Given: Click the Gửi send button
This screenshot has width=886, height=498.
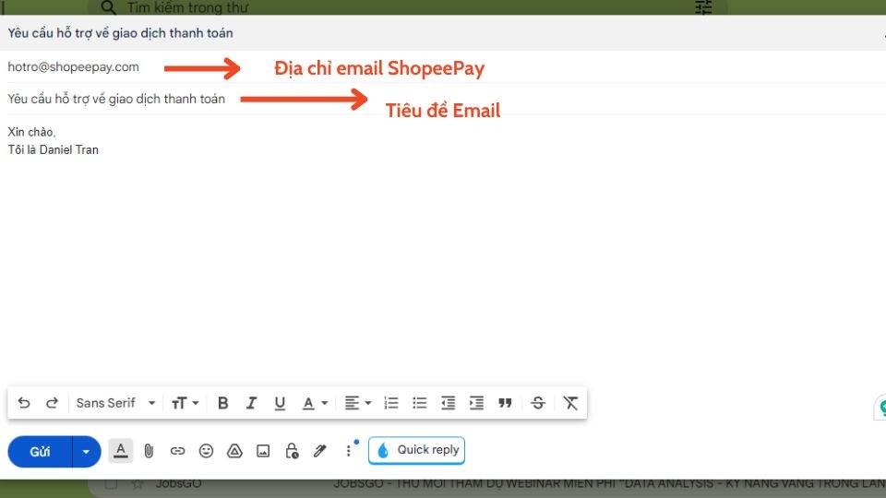Looking at the screenshot, I should 40,452.
